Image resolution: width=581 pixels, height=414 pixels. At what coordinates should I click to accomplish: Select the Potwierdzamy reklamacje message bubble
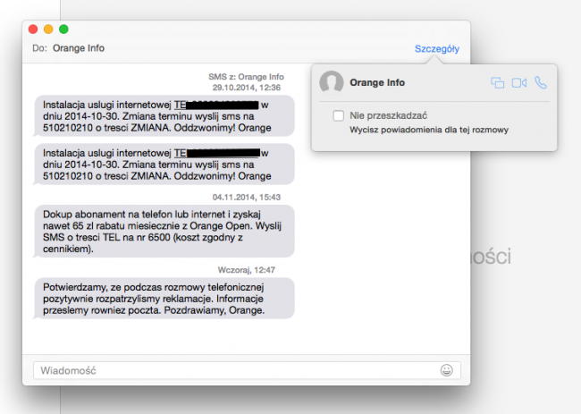click(164, 299)
